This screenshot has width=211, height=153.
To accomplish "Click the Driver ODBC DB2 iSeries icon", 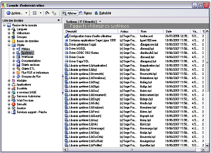I will click(67, 53).
